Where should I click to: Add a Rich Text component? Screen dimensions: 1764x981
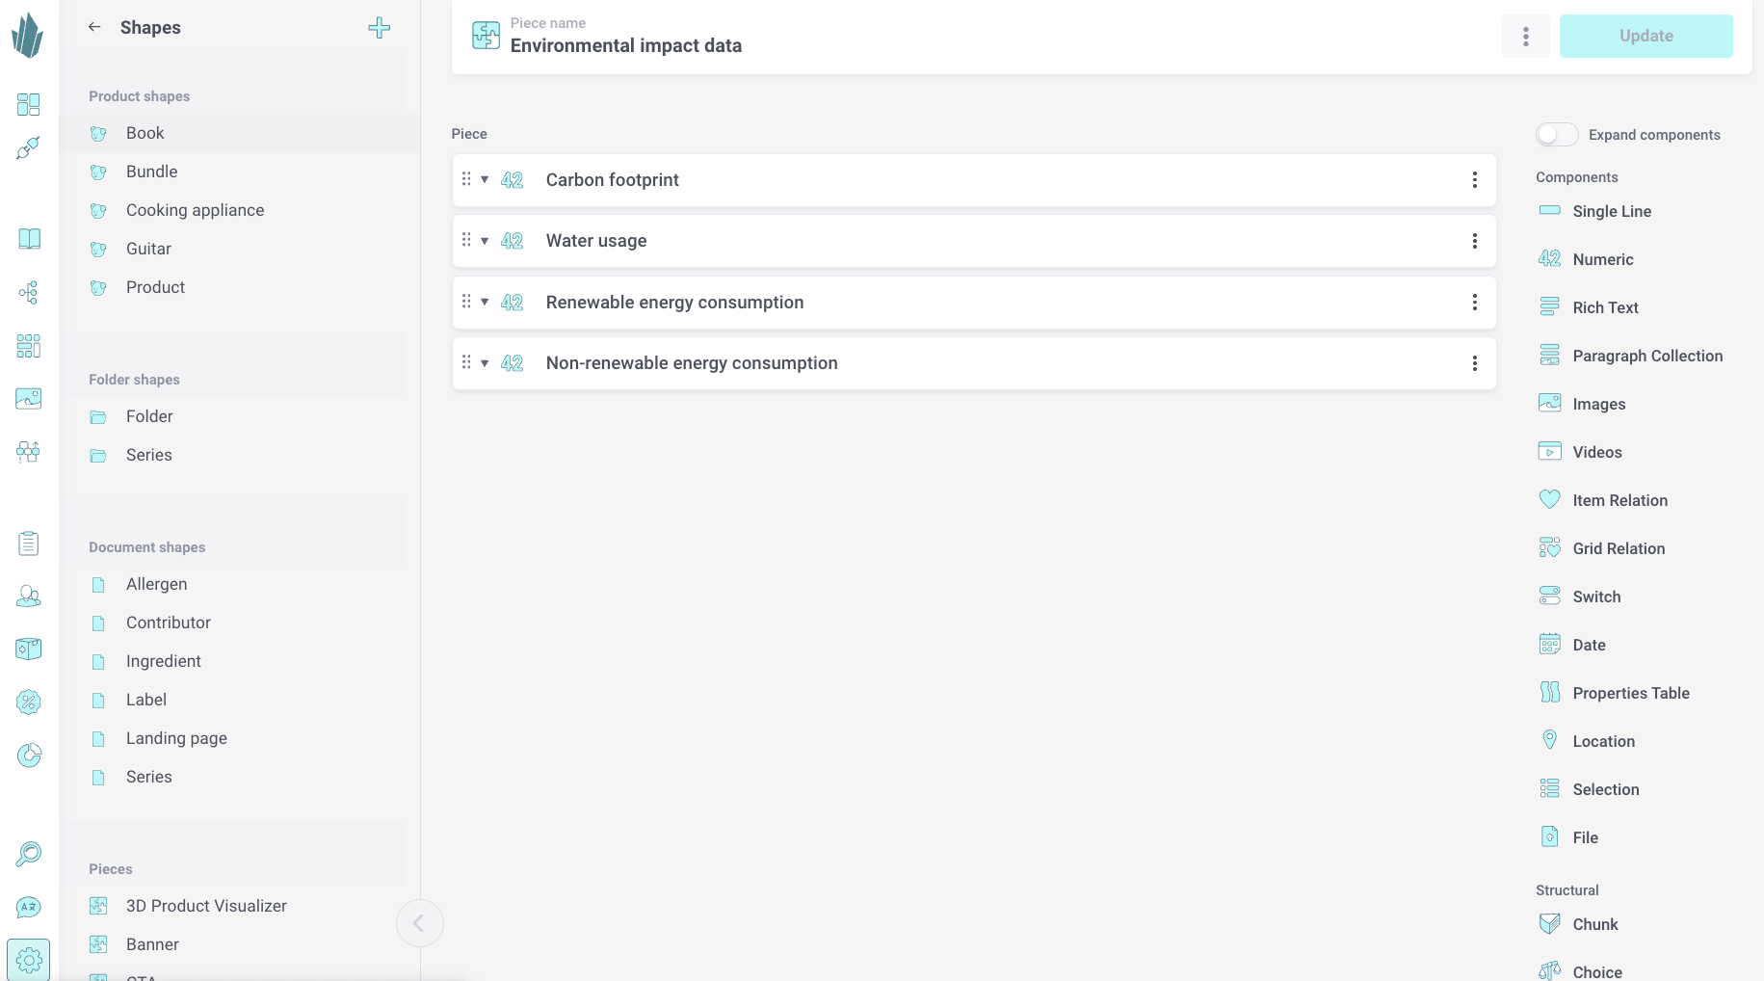pos(1605,307)
